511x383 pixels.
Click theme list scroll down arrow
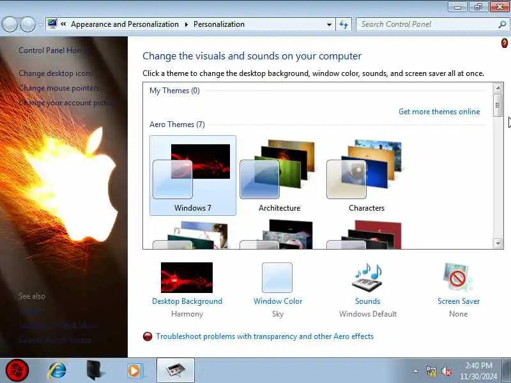point(498,243)
